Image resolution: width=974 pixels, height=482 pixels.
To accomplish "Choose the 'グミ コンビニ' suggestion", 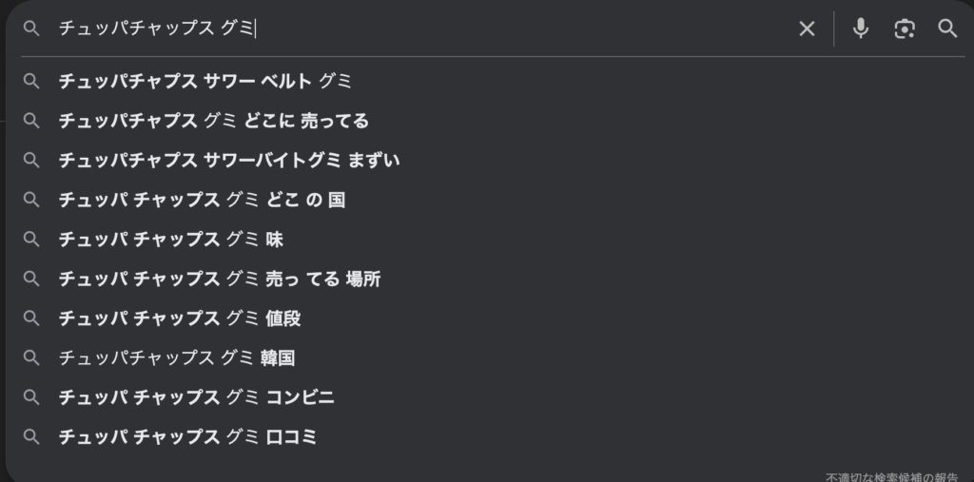I will coord(196,397).
